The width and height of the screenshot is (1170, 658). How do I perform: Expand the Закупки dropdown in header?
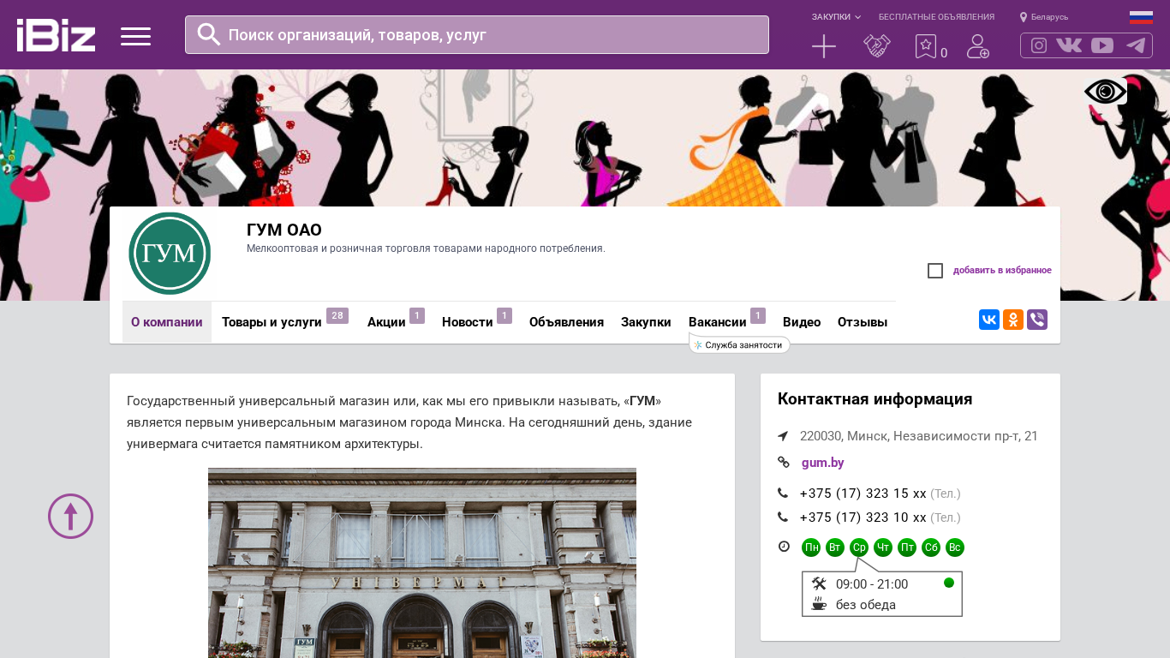point(836,17)
